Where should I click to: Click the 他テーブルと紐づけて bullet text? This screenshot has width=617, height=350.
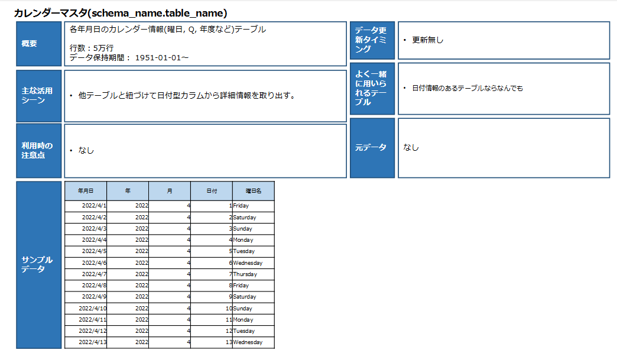tap(187, 96)
